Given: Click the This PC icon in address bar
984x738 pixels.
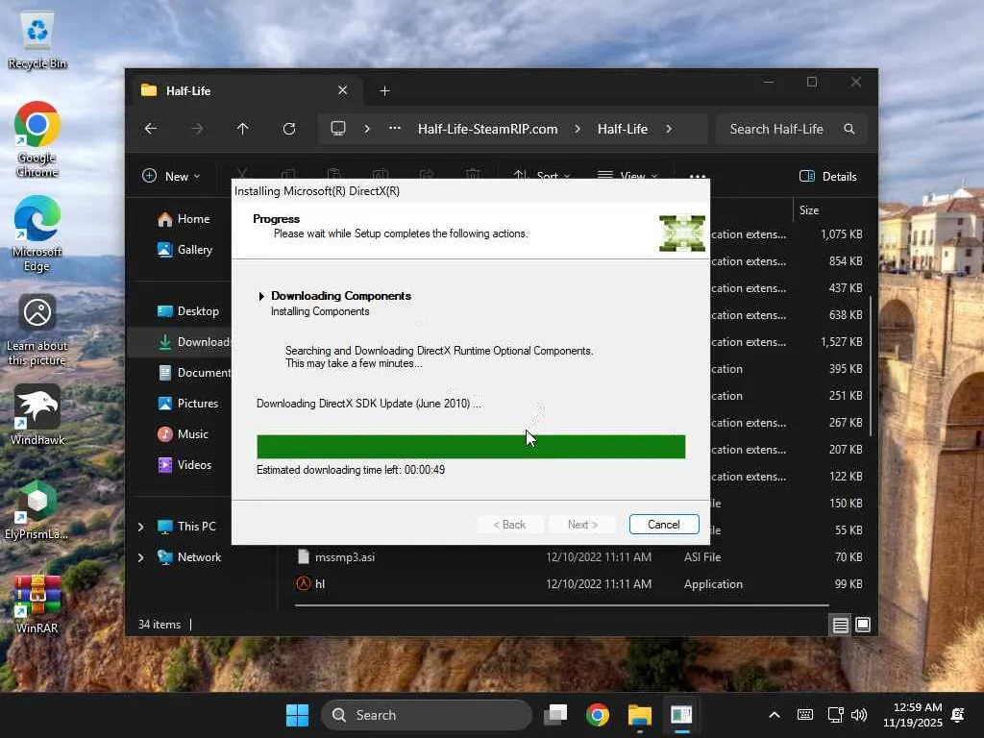Looking at the screenshot, I should [x=338, y=129].
